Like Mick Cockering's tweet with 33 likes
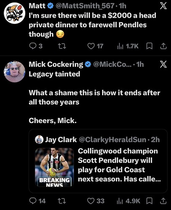The image size is (171, 210). 91,201
